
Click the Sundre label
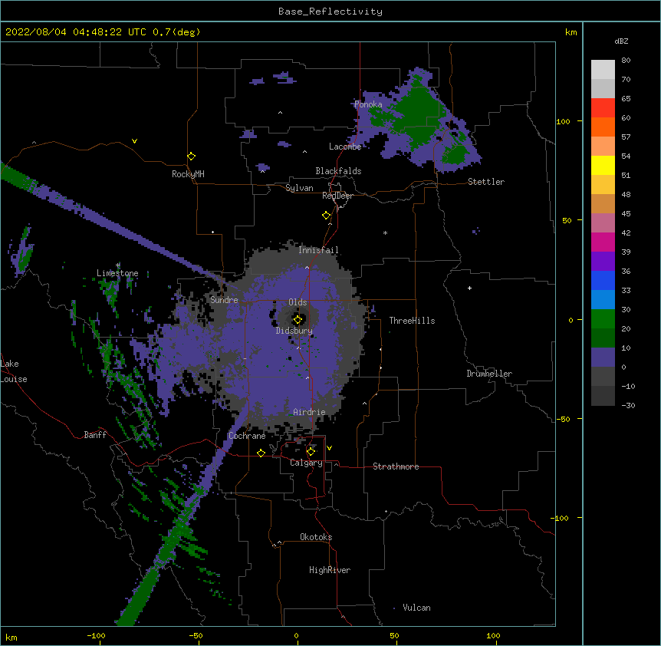[x=224, y=300]
